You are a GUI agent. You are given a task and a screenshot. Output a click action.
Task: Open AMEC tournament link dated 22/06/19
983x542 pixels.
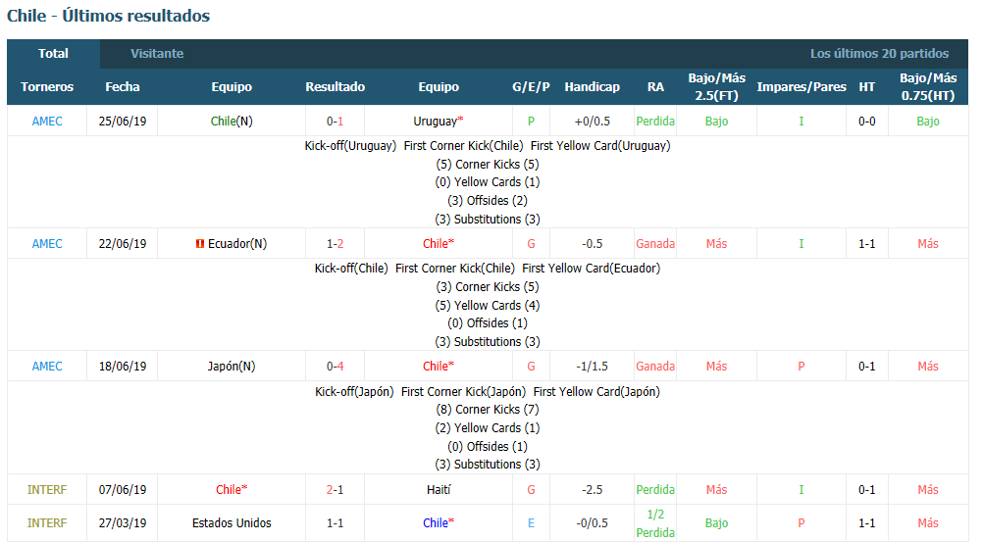point(47,244)
